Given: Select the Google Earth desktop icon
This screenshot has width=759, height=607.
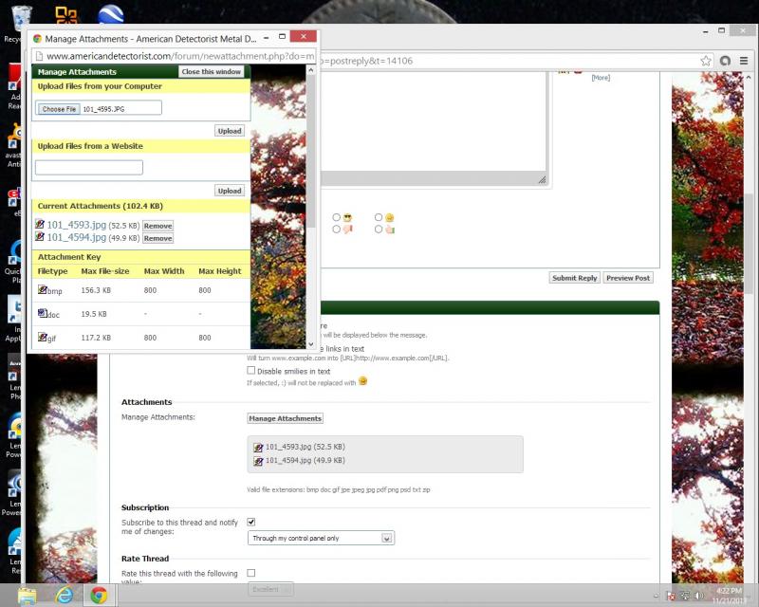Looking at the screenshot, I should click(110, 14).
